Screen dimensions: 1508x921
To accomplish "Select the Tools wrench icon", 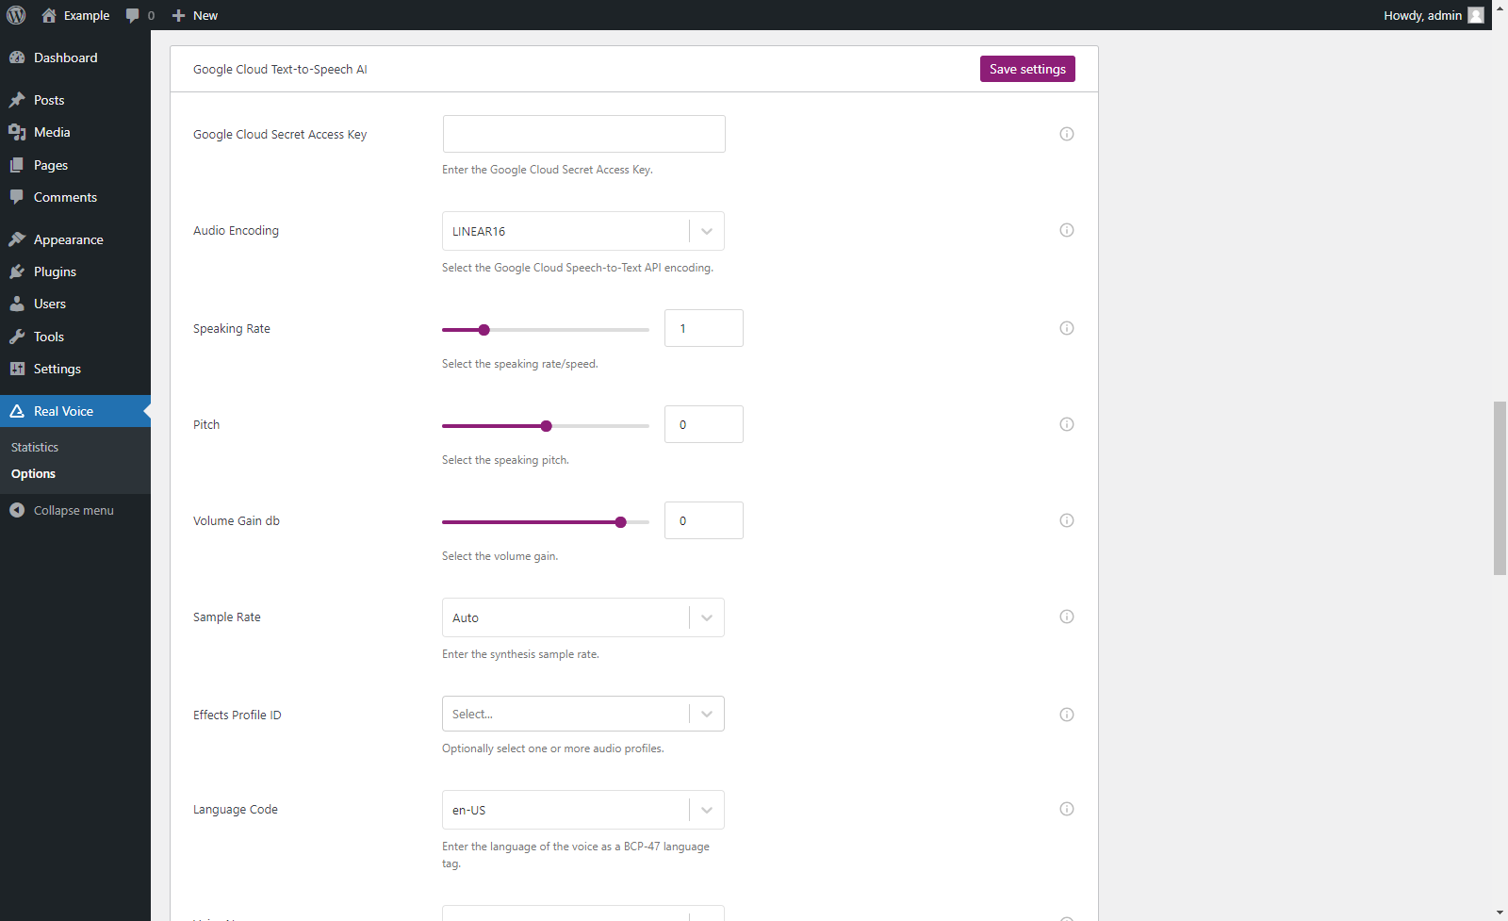I will point(19,337).
